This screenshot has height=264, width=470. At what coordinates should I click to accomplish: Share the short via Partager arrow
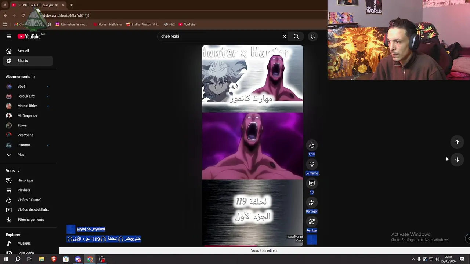(x=312, y=202)
